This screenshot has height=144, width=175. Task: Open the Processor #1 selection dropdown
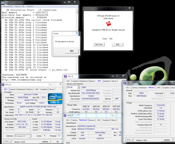coord(30,136)
